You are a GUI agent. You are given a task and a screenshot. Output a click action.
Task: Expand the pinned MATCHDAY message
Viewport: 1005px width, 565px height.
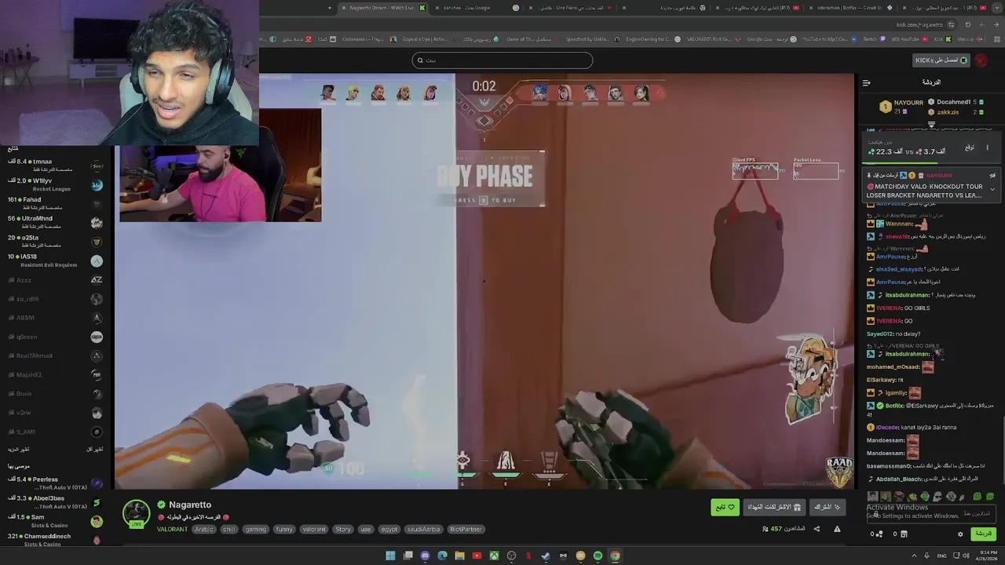[x=992, y=189]
